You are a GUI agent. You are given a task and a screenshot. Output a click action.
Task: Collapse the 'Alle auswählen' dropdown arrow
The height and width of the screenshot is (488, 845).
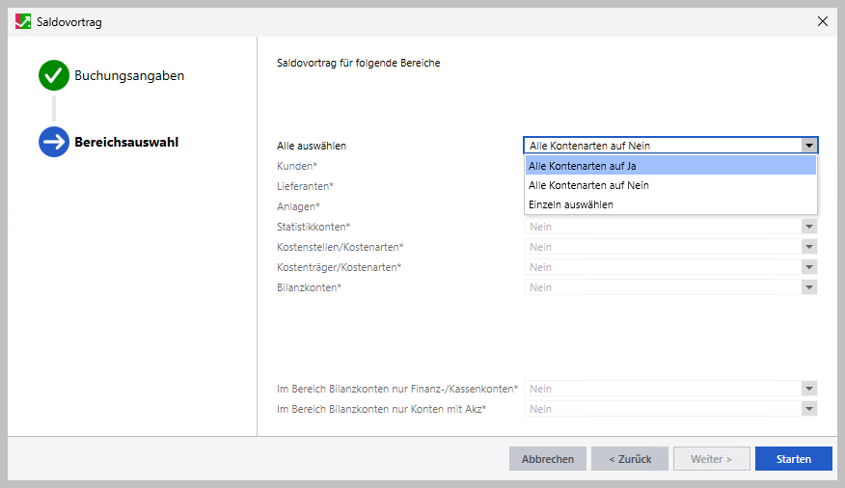click(809, 146)
